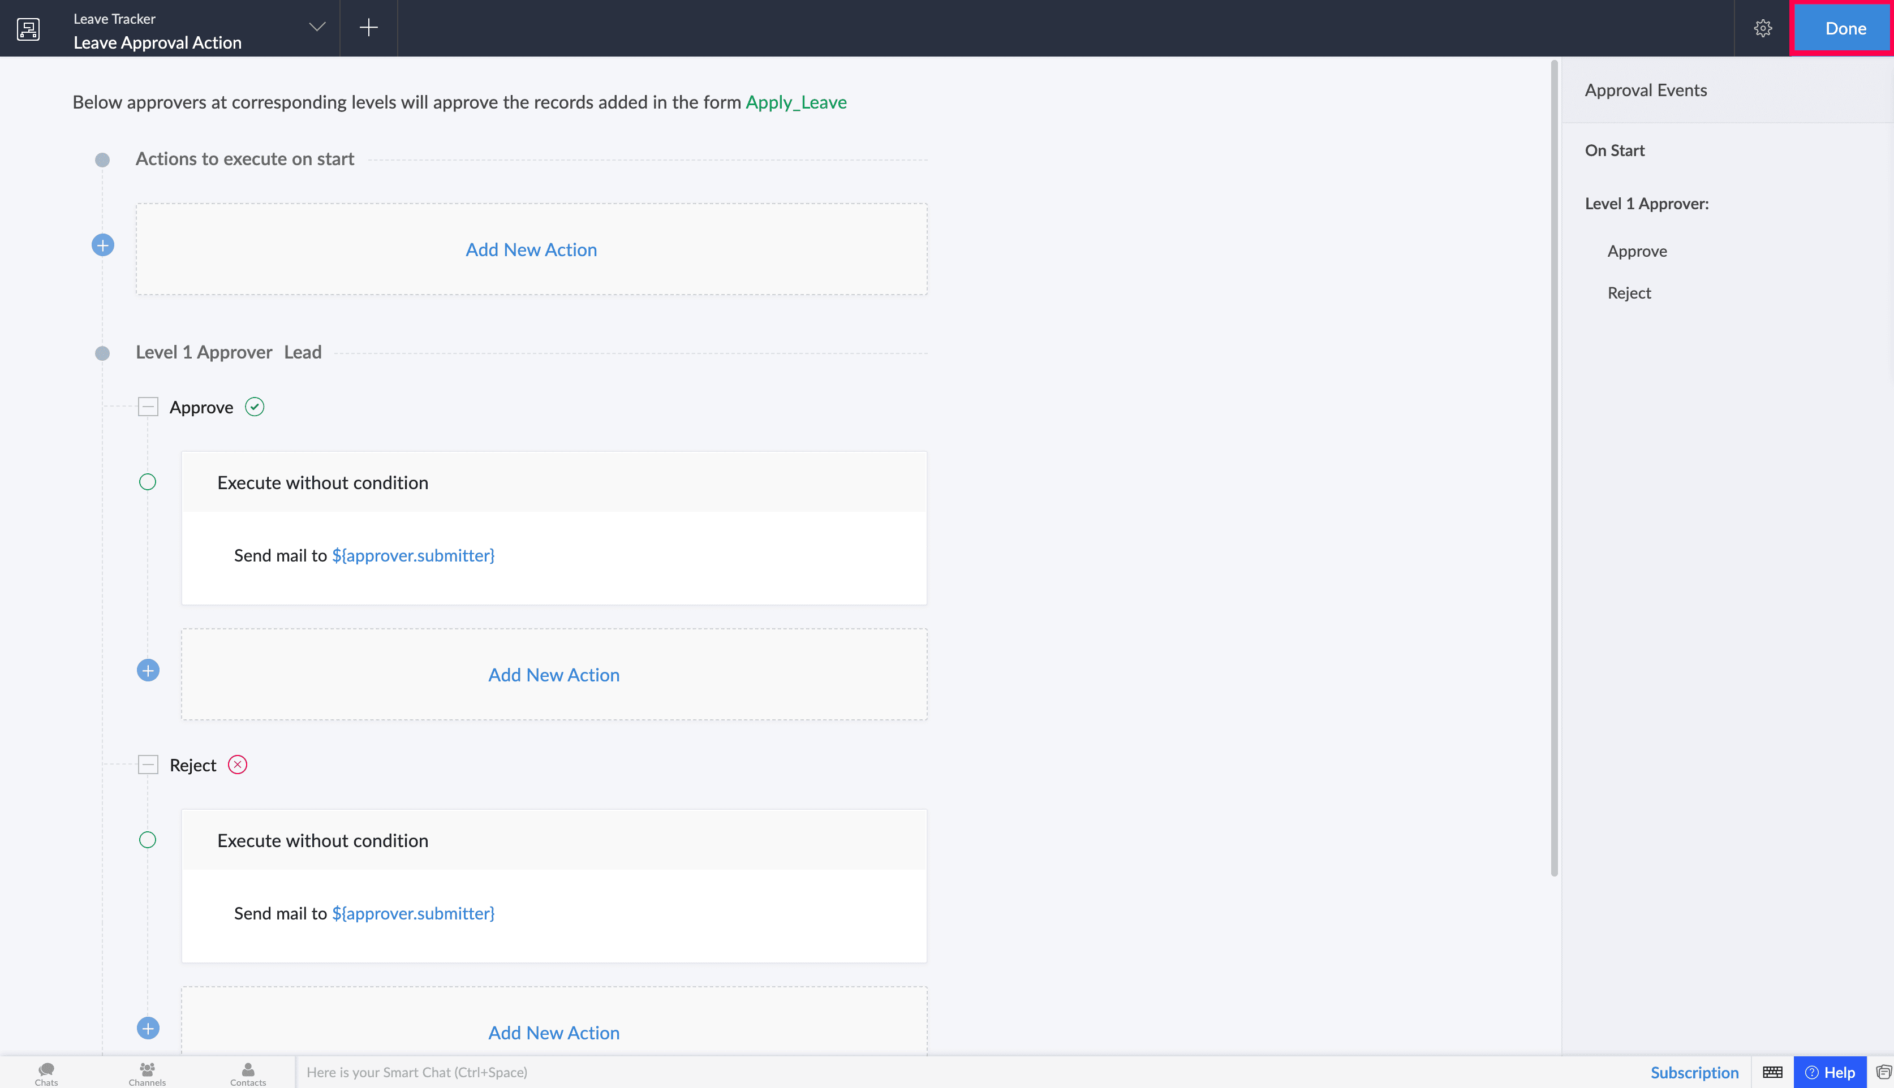Select green circle on Reject execute condition
1894x1088 pixels.
click(x=148, y=840)
